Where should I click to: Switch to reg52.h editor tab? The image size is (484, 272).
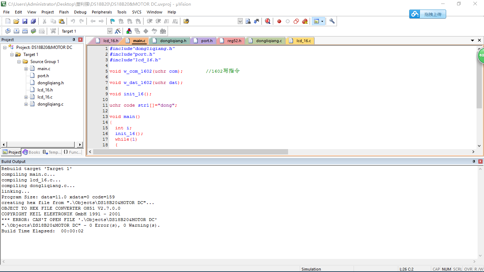click(231, 41)
